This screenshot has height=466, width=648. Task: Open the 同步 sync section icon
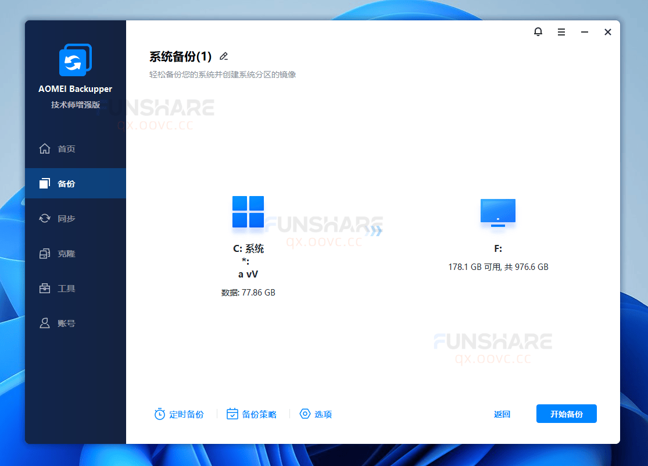(45, 218)
